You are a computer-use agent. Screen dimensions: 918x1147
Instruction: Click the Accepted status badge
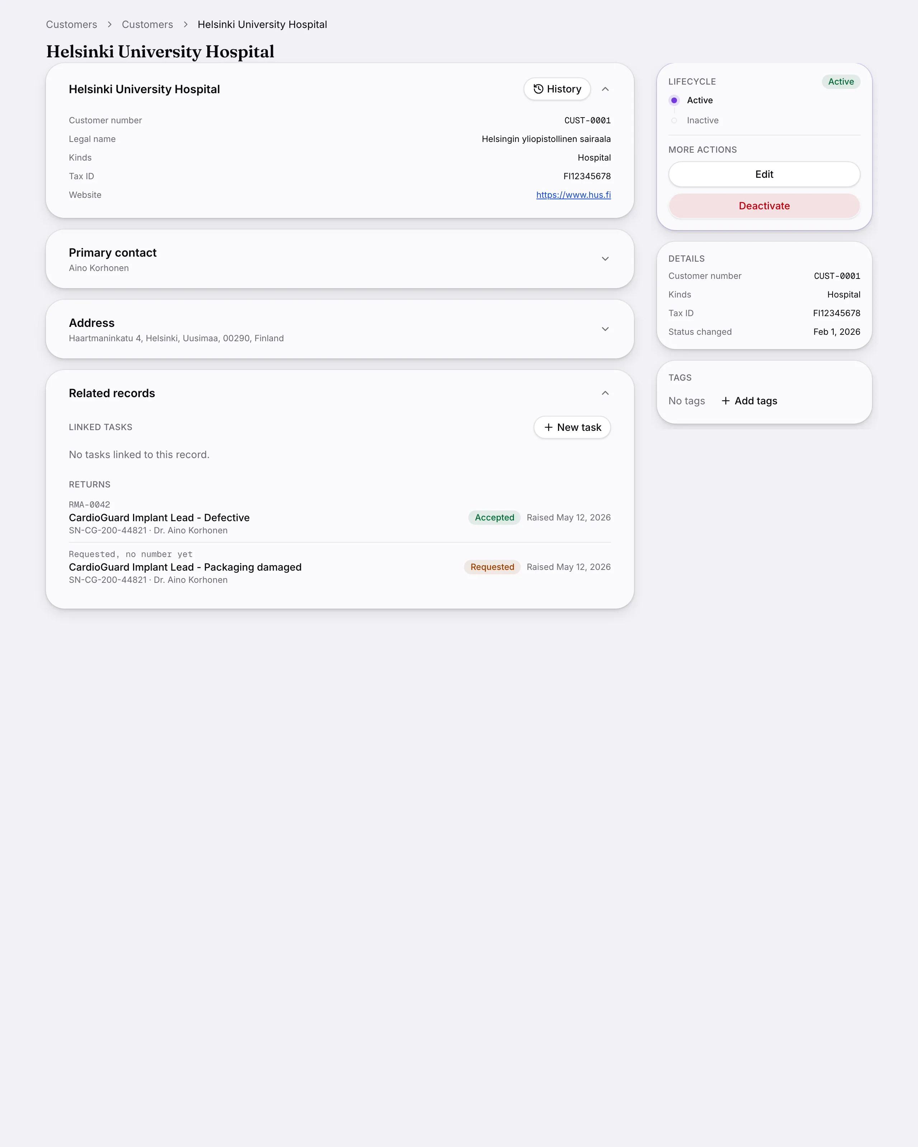[x=495, y=518]
